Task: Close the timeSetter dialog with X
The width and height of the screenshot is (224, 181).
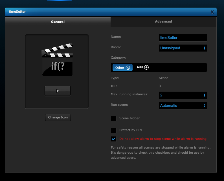Action: tap(212, 12)
